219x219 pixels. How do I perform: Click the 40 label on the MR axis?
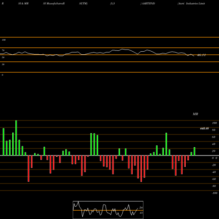[214, 144]
